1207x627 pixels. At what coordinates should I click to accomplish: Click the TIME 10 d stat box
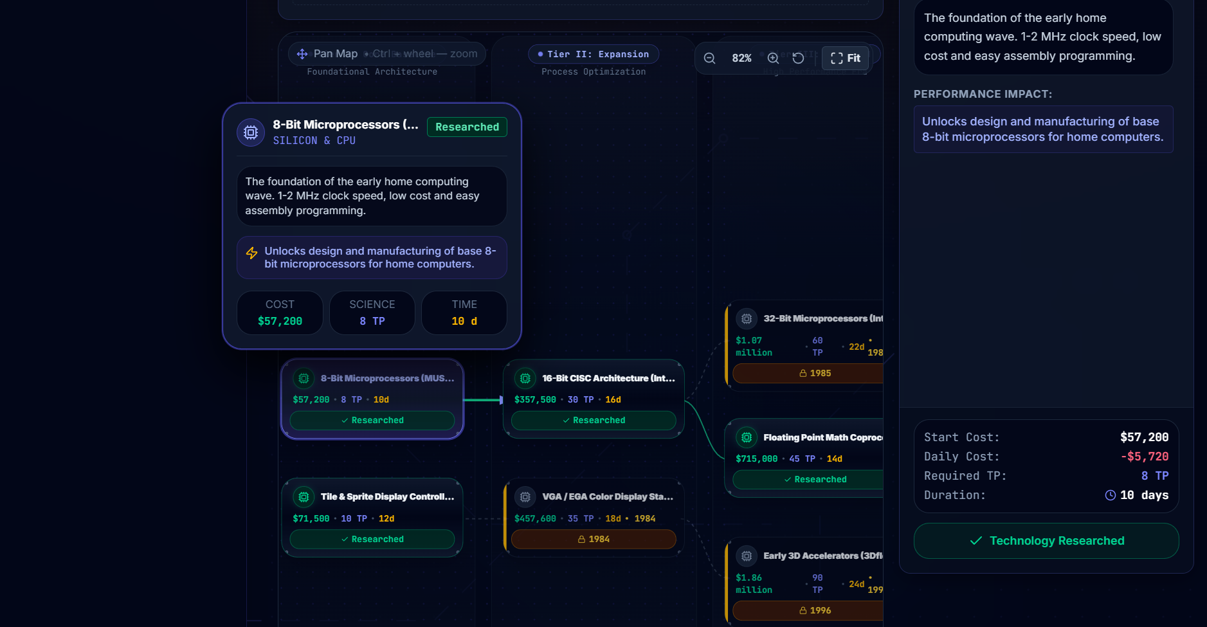click(464, 313)
